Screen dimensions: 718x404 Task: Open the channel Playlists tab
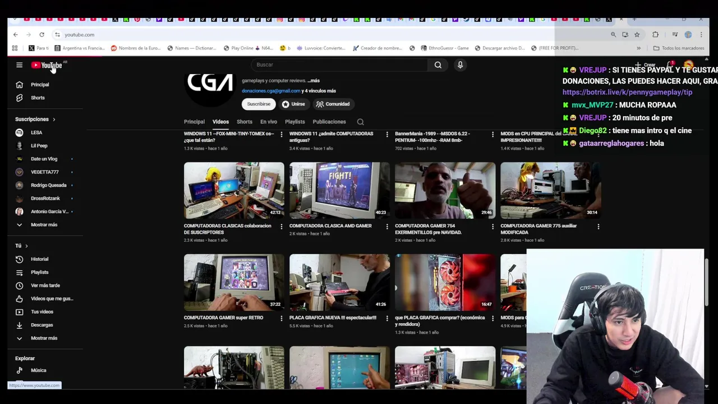pos(294,122)
